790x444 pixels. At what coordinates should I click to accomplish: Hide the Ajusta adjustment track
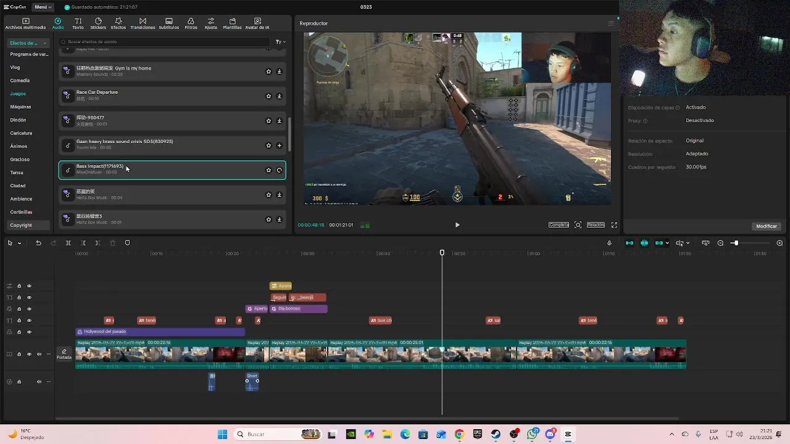point(28,286)
